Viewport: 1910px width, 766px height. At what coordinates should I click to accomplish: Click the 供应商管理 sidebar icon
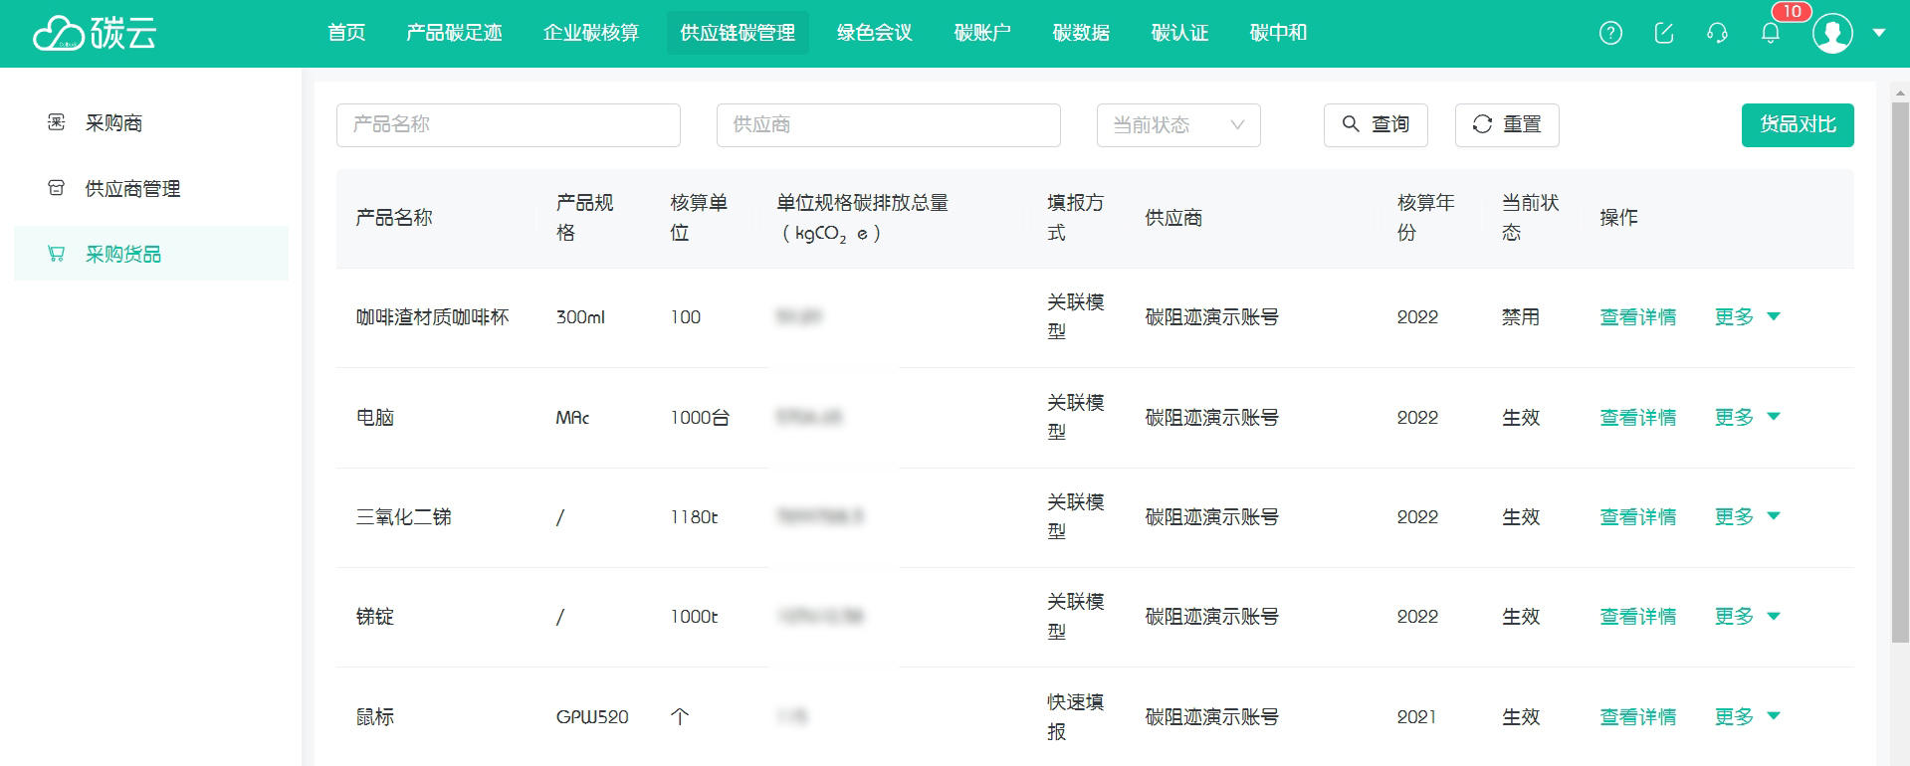(57, 188)
